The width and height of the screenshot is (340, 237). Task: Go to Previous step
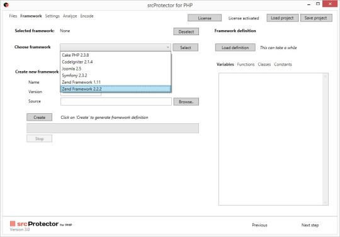[x=259, y=225]
